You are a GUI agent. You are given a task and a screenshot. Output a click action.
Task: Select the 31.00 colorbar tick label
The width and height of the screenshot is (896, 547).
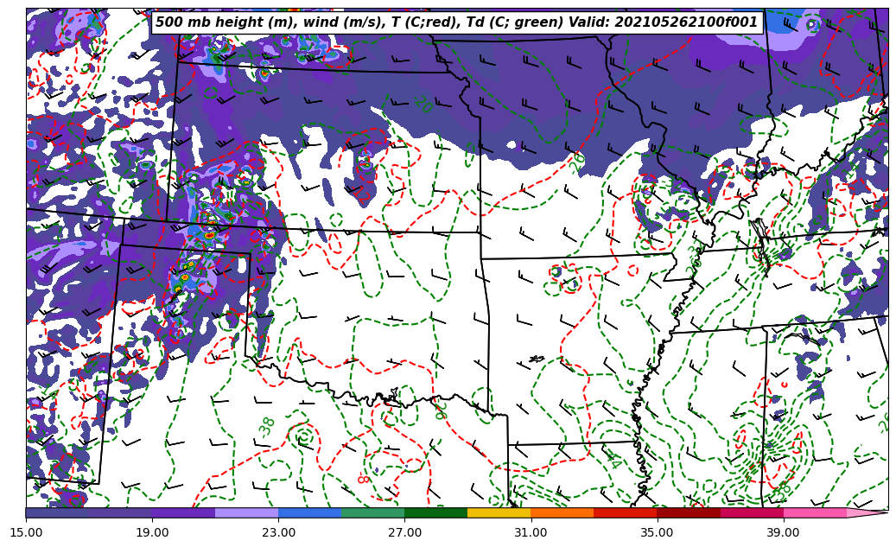[x=531, y=533]
